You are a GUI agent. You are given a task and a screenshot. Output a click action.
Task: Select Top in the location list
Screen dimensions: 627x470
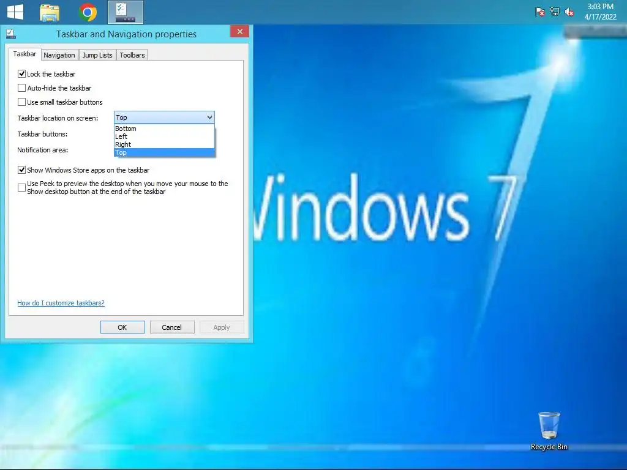point(164,152)
